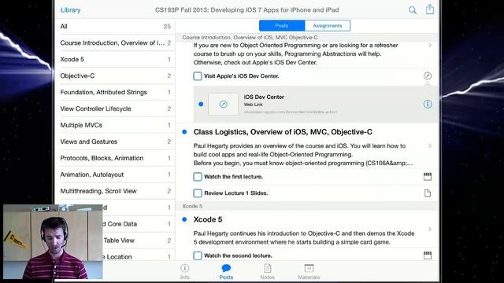This screenshot has height=283, width=504.
Task: Expand the Class Logistics post chevron
Action: pyautogui.click(x=430, y=145)
